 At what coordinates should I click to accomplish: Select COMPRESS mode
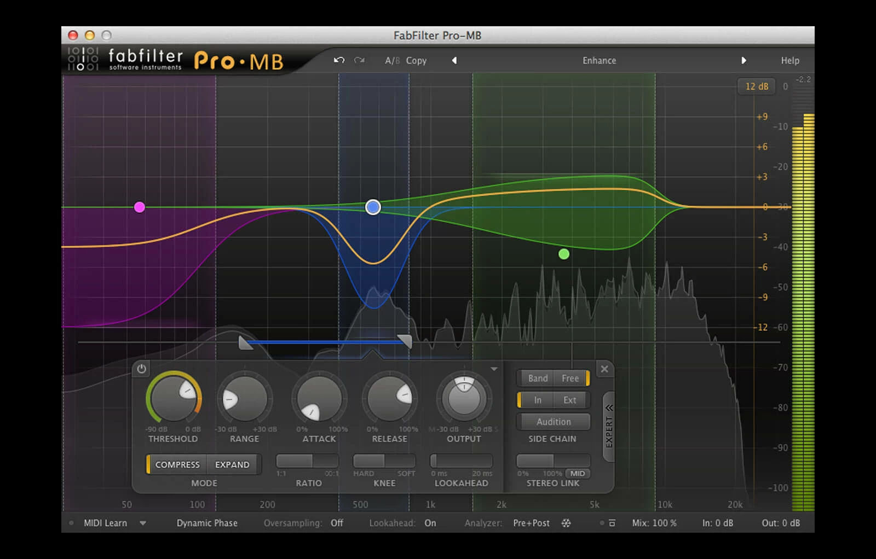tap(177, 464)
